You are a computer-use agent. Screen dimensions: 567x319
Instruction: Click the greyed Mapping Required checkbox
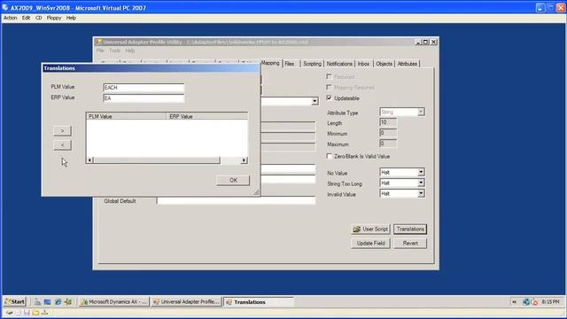coord(329,87)
